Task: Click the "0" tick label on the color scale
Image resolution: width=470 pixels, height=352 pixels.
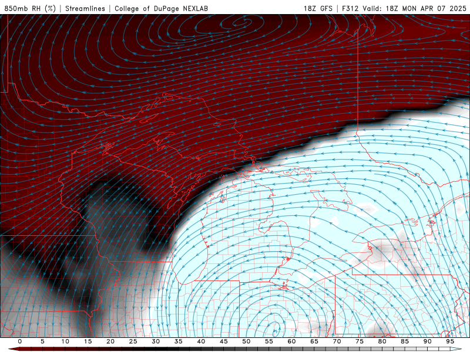Action: click(20, 341)
